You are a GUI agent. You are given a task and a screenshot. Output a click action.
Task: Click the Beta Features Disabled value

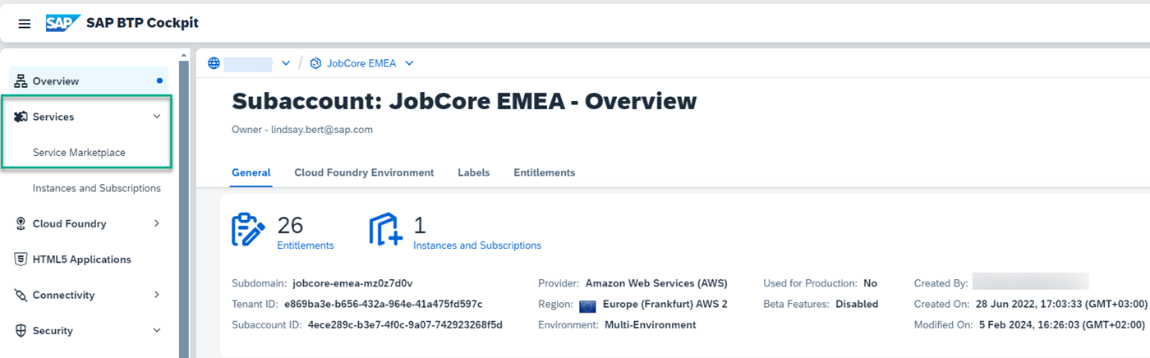tap(857, 304)
